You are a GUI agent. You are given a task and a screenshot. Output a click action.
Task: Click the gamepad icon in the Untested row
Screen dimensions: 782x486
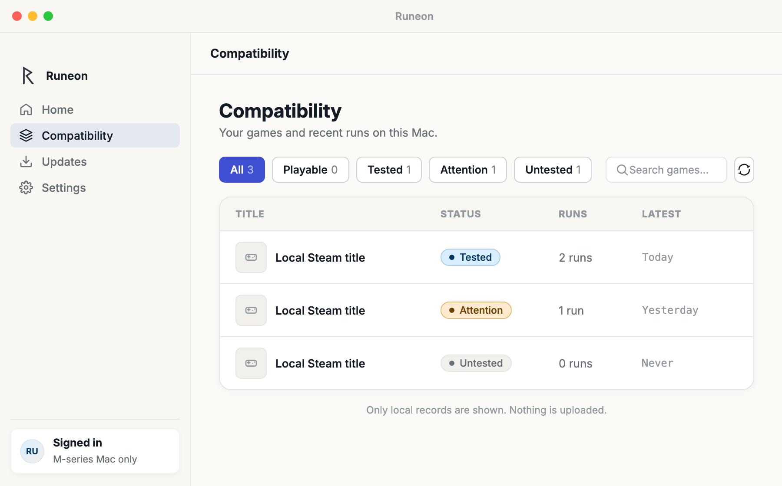[x=251, y=363]
